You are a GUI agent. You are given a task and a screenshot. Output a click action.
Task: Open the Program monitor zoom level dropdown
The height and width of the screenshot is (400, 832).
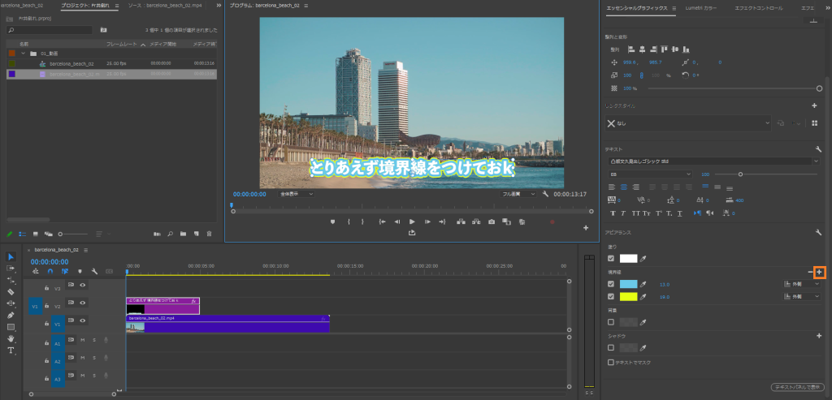296,194
